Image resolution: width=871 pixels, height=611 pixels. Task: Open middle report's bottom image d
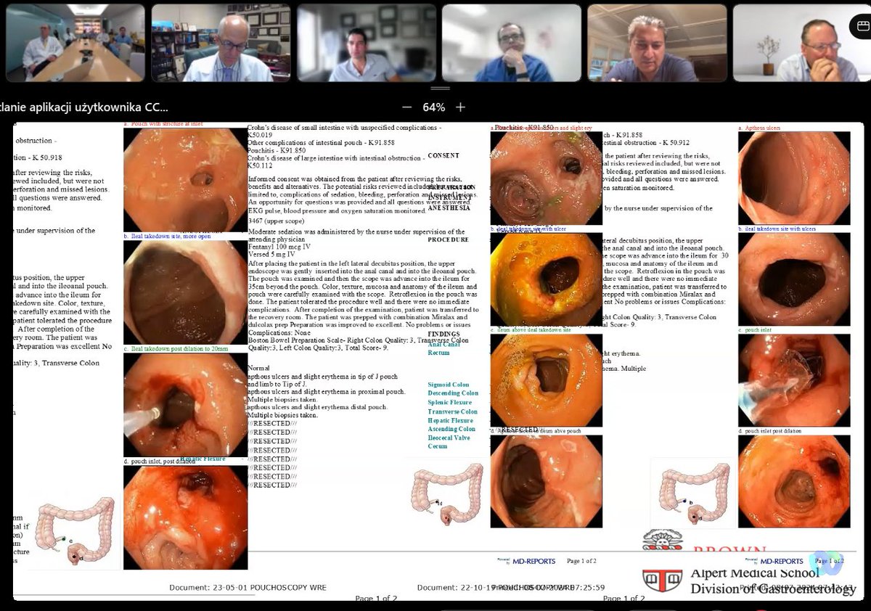(546, 481)
